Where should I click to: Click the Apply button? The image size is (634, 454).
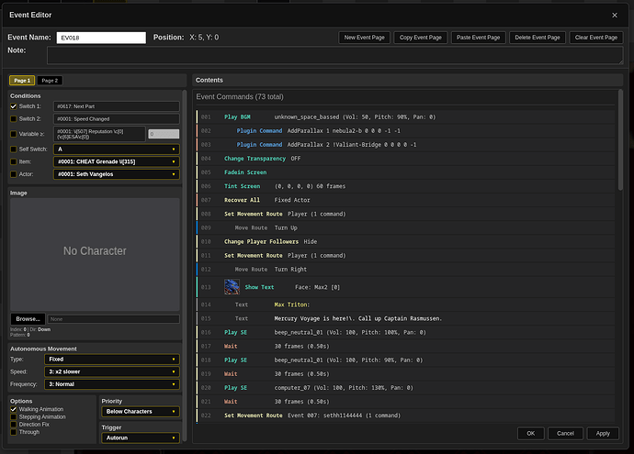603,434
